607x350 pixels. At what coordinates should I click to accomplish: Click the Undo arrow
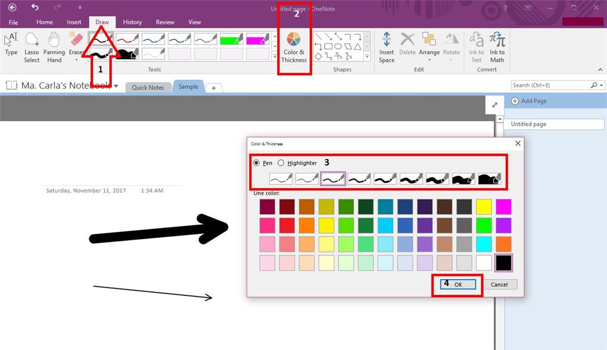[37, 7]
